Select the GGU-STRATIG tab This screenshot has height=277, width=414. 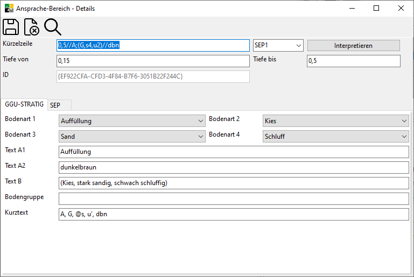click(24, 104)
